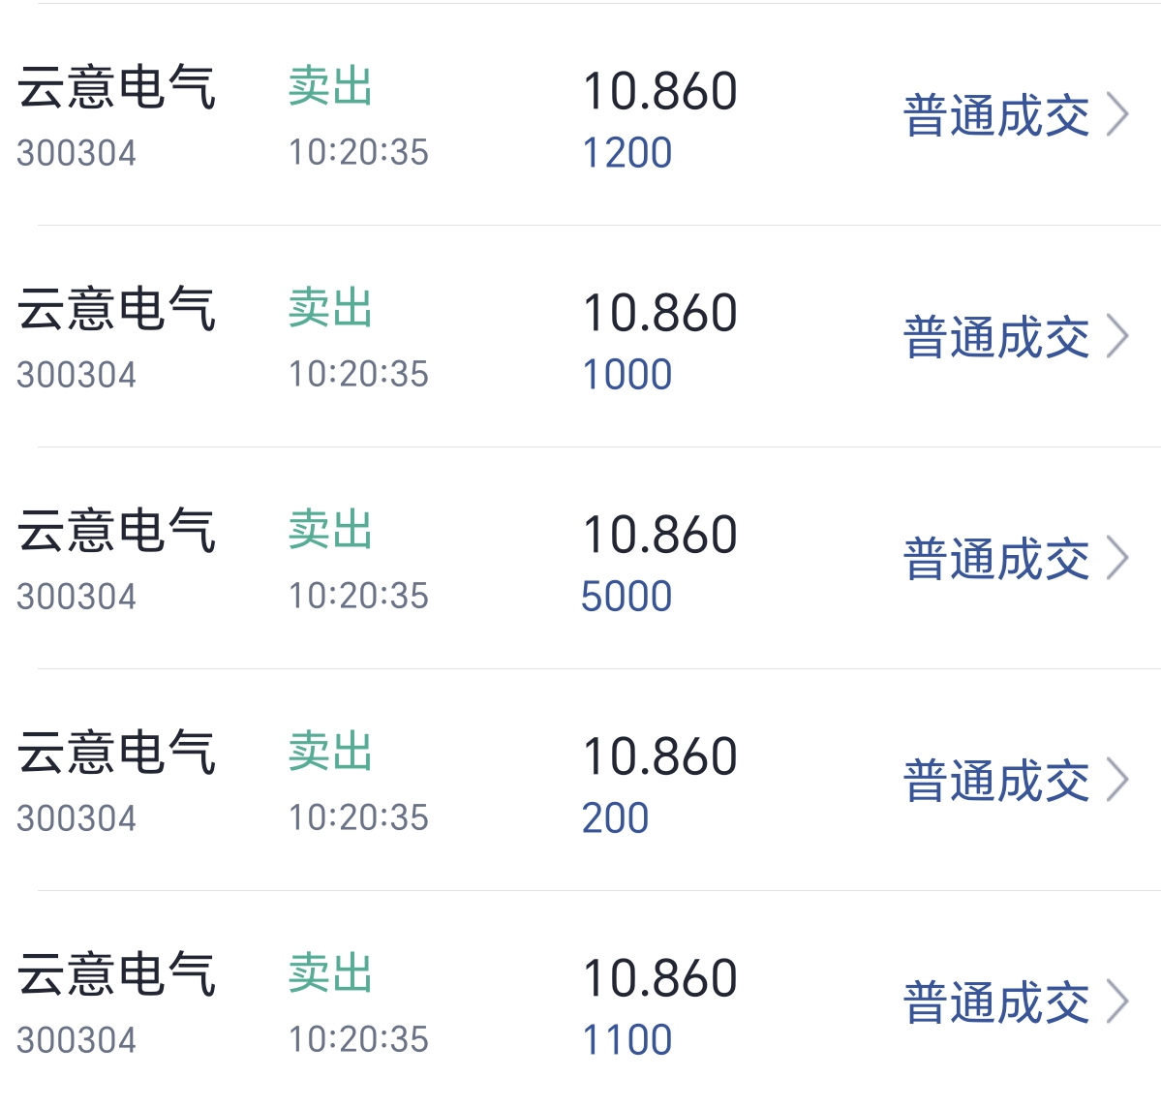The height and width of the screenshot is (1109, 1161).
Task: Select the quantity 1100
Action: [x=626, y=1040]
